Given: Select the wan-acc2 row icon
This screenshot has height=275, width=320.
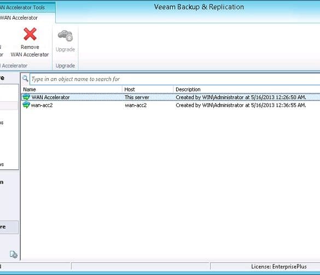Looking at the screenshot, I should pyautogui.click(x=26, y=105).
